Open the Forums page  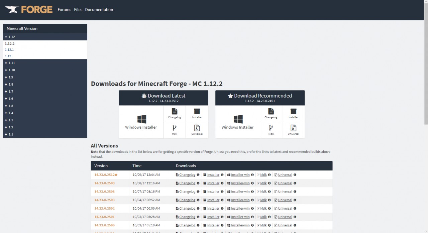coord(64,10)
